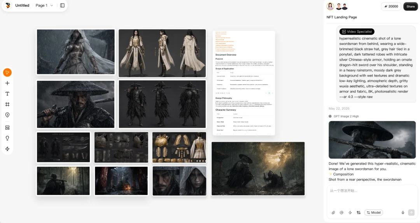Select the Video Specialist tag
420x223 pixels.
pos(357,31)
